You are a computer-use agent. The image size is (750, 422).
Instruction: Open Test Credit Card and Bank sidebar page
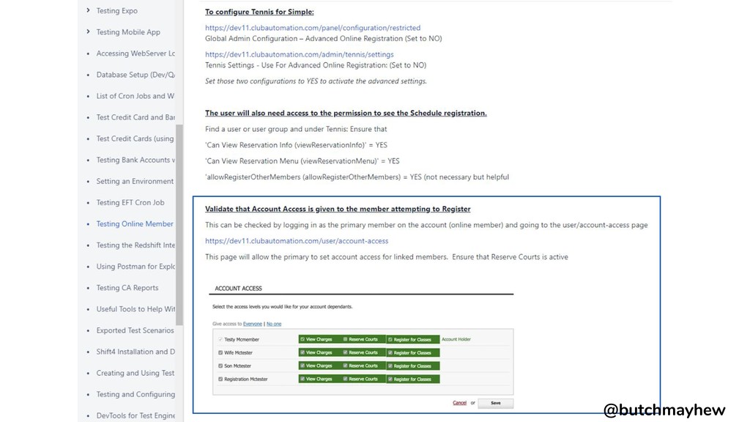point(135,117)
